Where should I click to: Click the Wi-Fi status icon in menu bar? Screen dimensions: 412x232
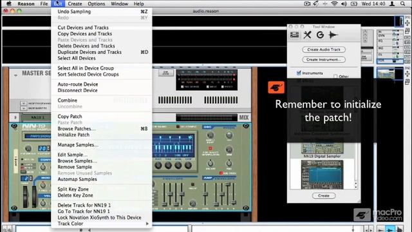point(334,4)
